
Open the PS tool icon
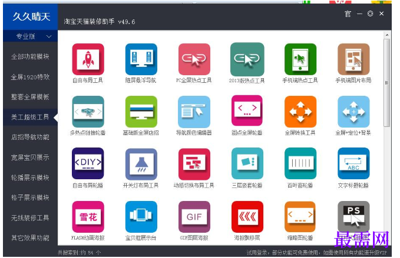coord(353,216)
